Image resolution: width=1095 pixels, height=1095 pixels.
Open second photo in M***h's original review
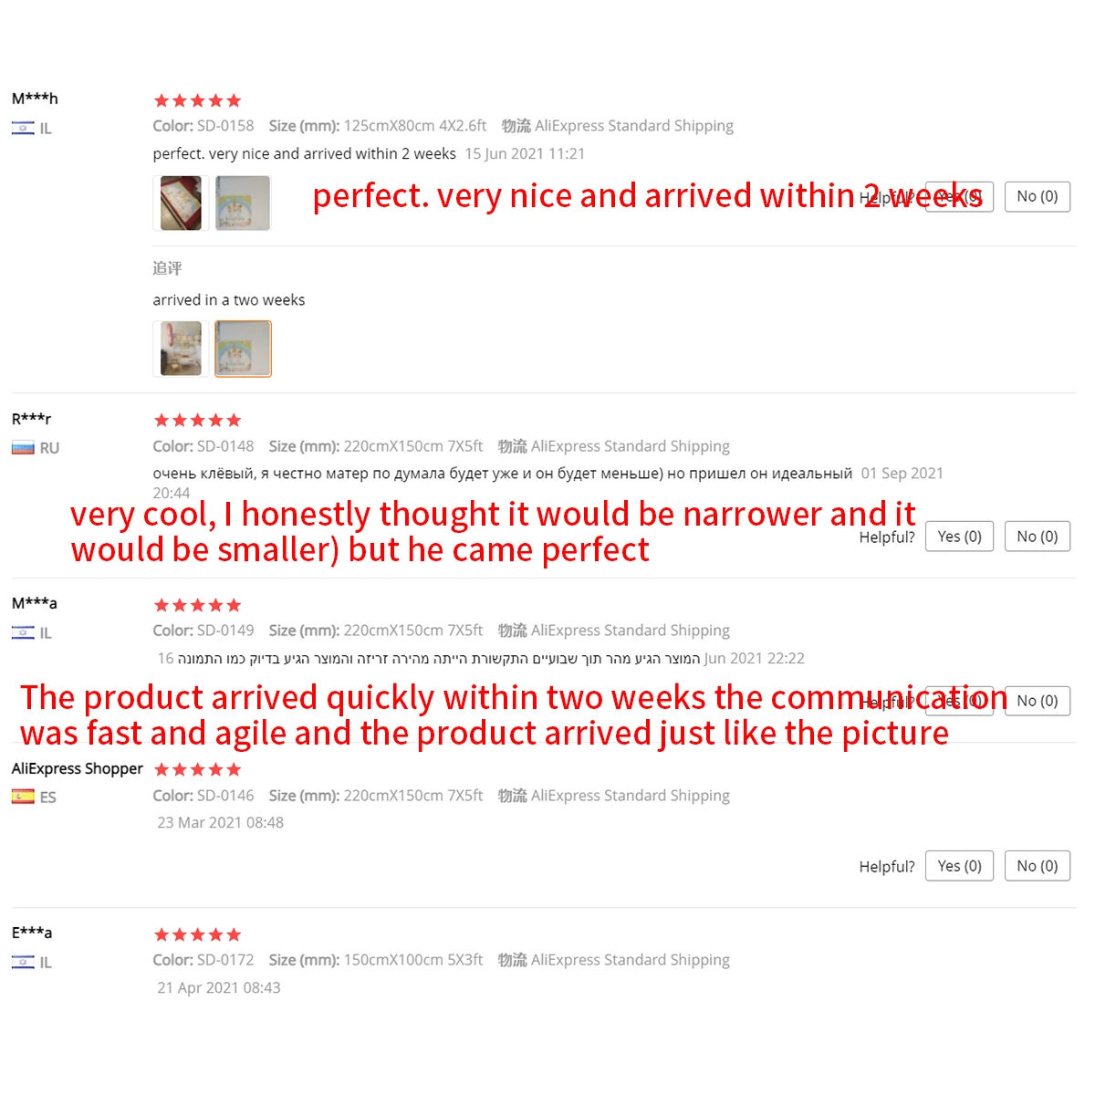(243, 203)
